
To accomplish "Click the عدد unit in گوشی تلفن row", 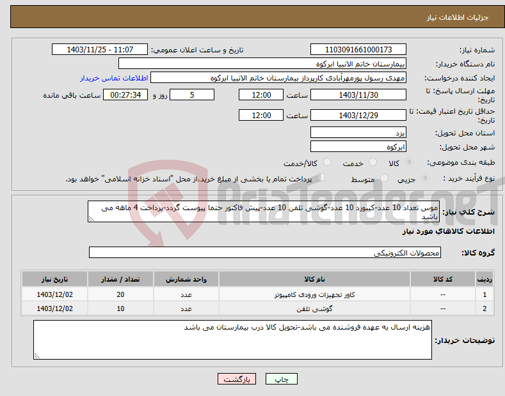I will pyautogui.click(x=186, y=308).
